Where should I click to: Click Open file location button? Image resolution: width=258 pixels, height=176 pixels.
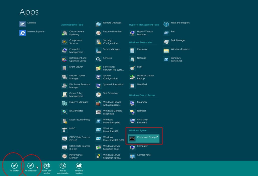coord(79,168)
